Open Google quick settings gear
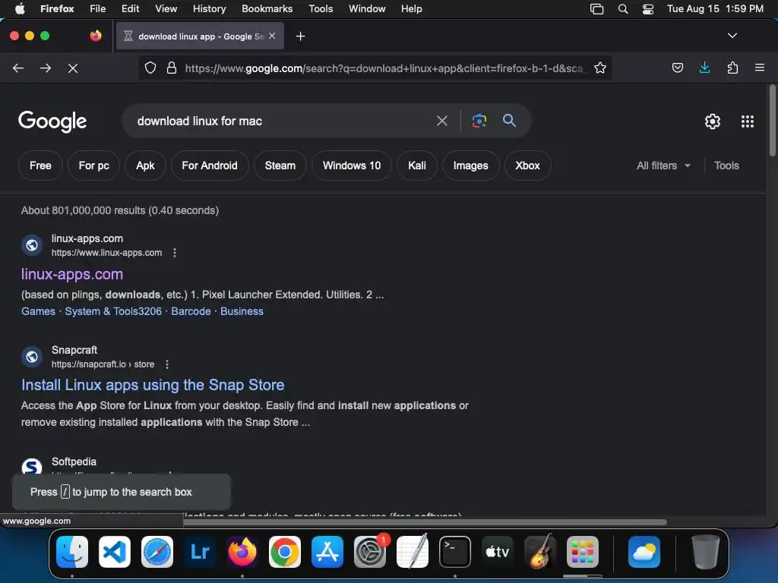778x583 pixels. coord(713,121)
